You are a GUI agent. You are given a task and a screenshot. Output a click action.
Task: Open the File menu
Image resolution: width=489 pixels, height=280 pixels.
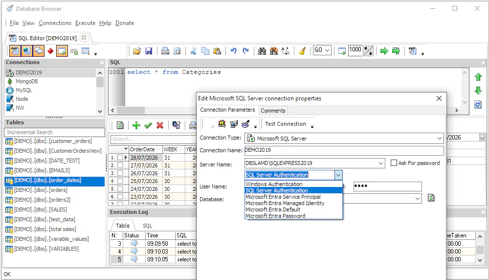point(14,23)
